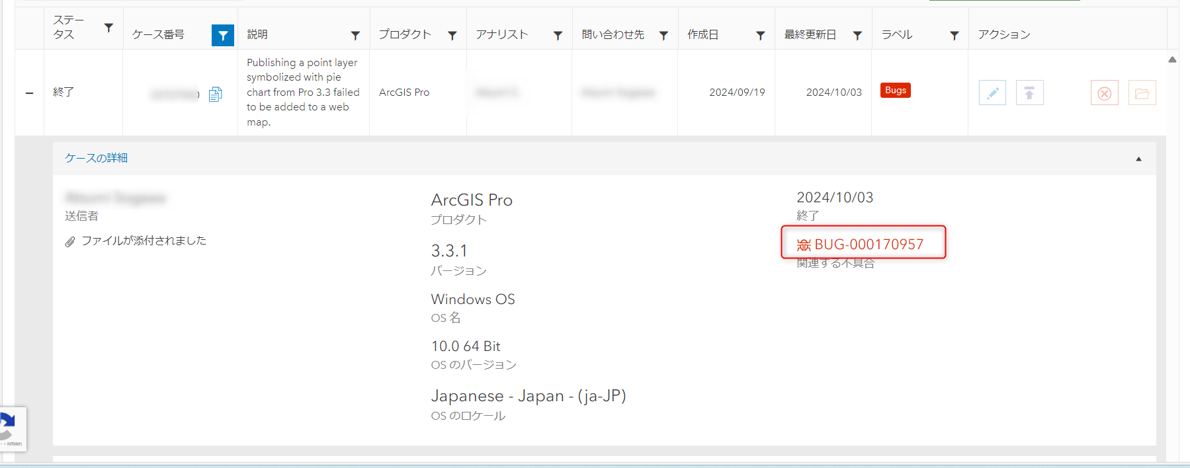Click the created date 2024/09/19
1190x468 pixels.
pyautogui.click(x=737, y=93)
